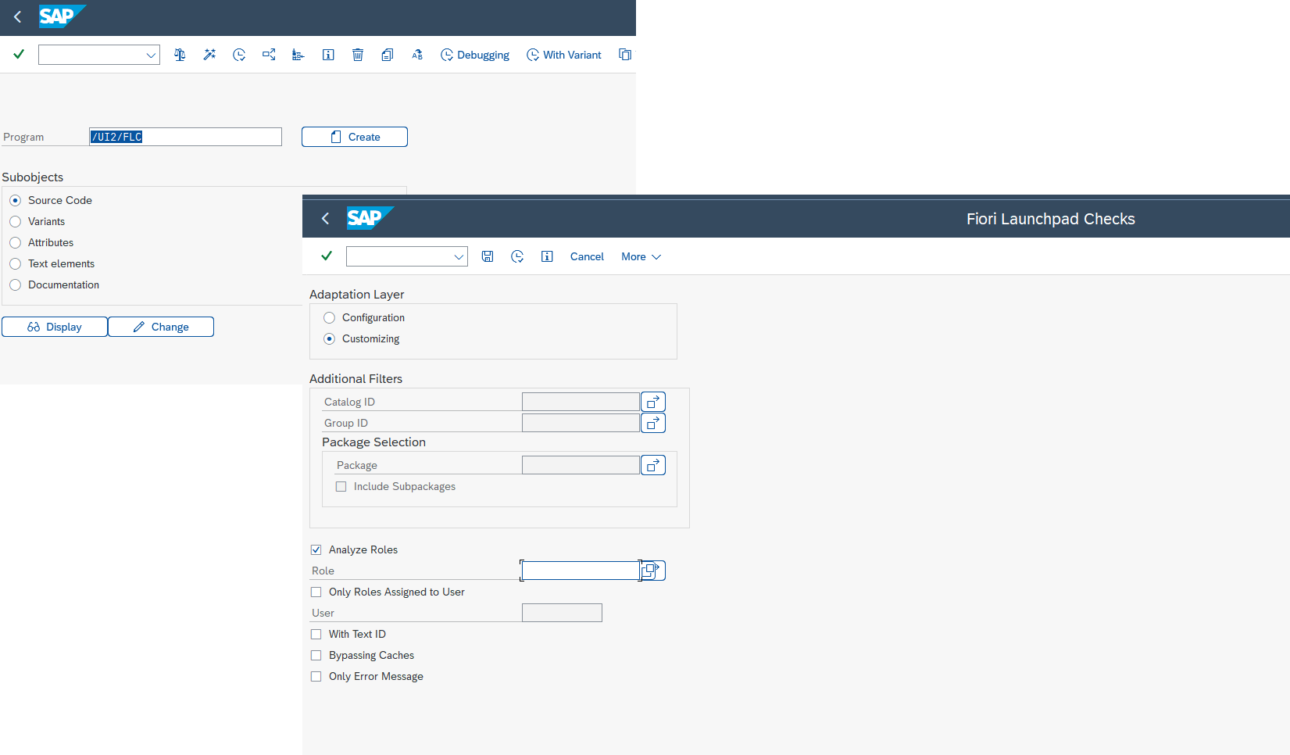Click the Change button with pencil icon

(161, 327)
